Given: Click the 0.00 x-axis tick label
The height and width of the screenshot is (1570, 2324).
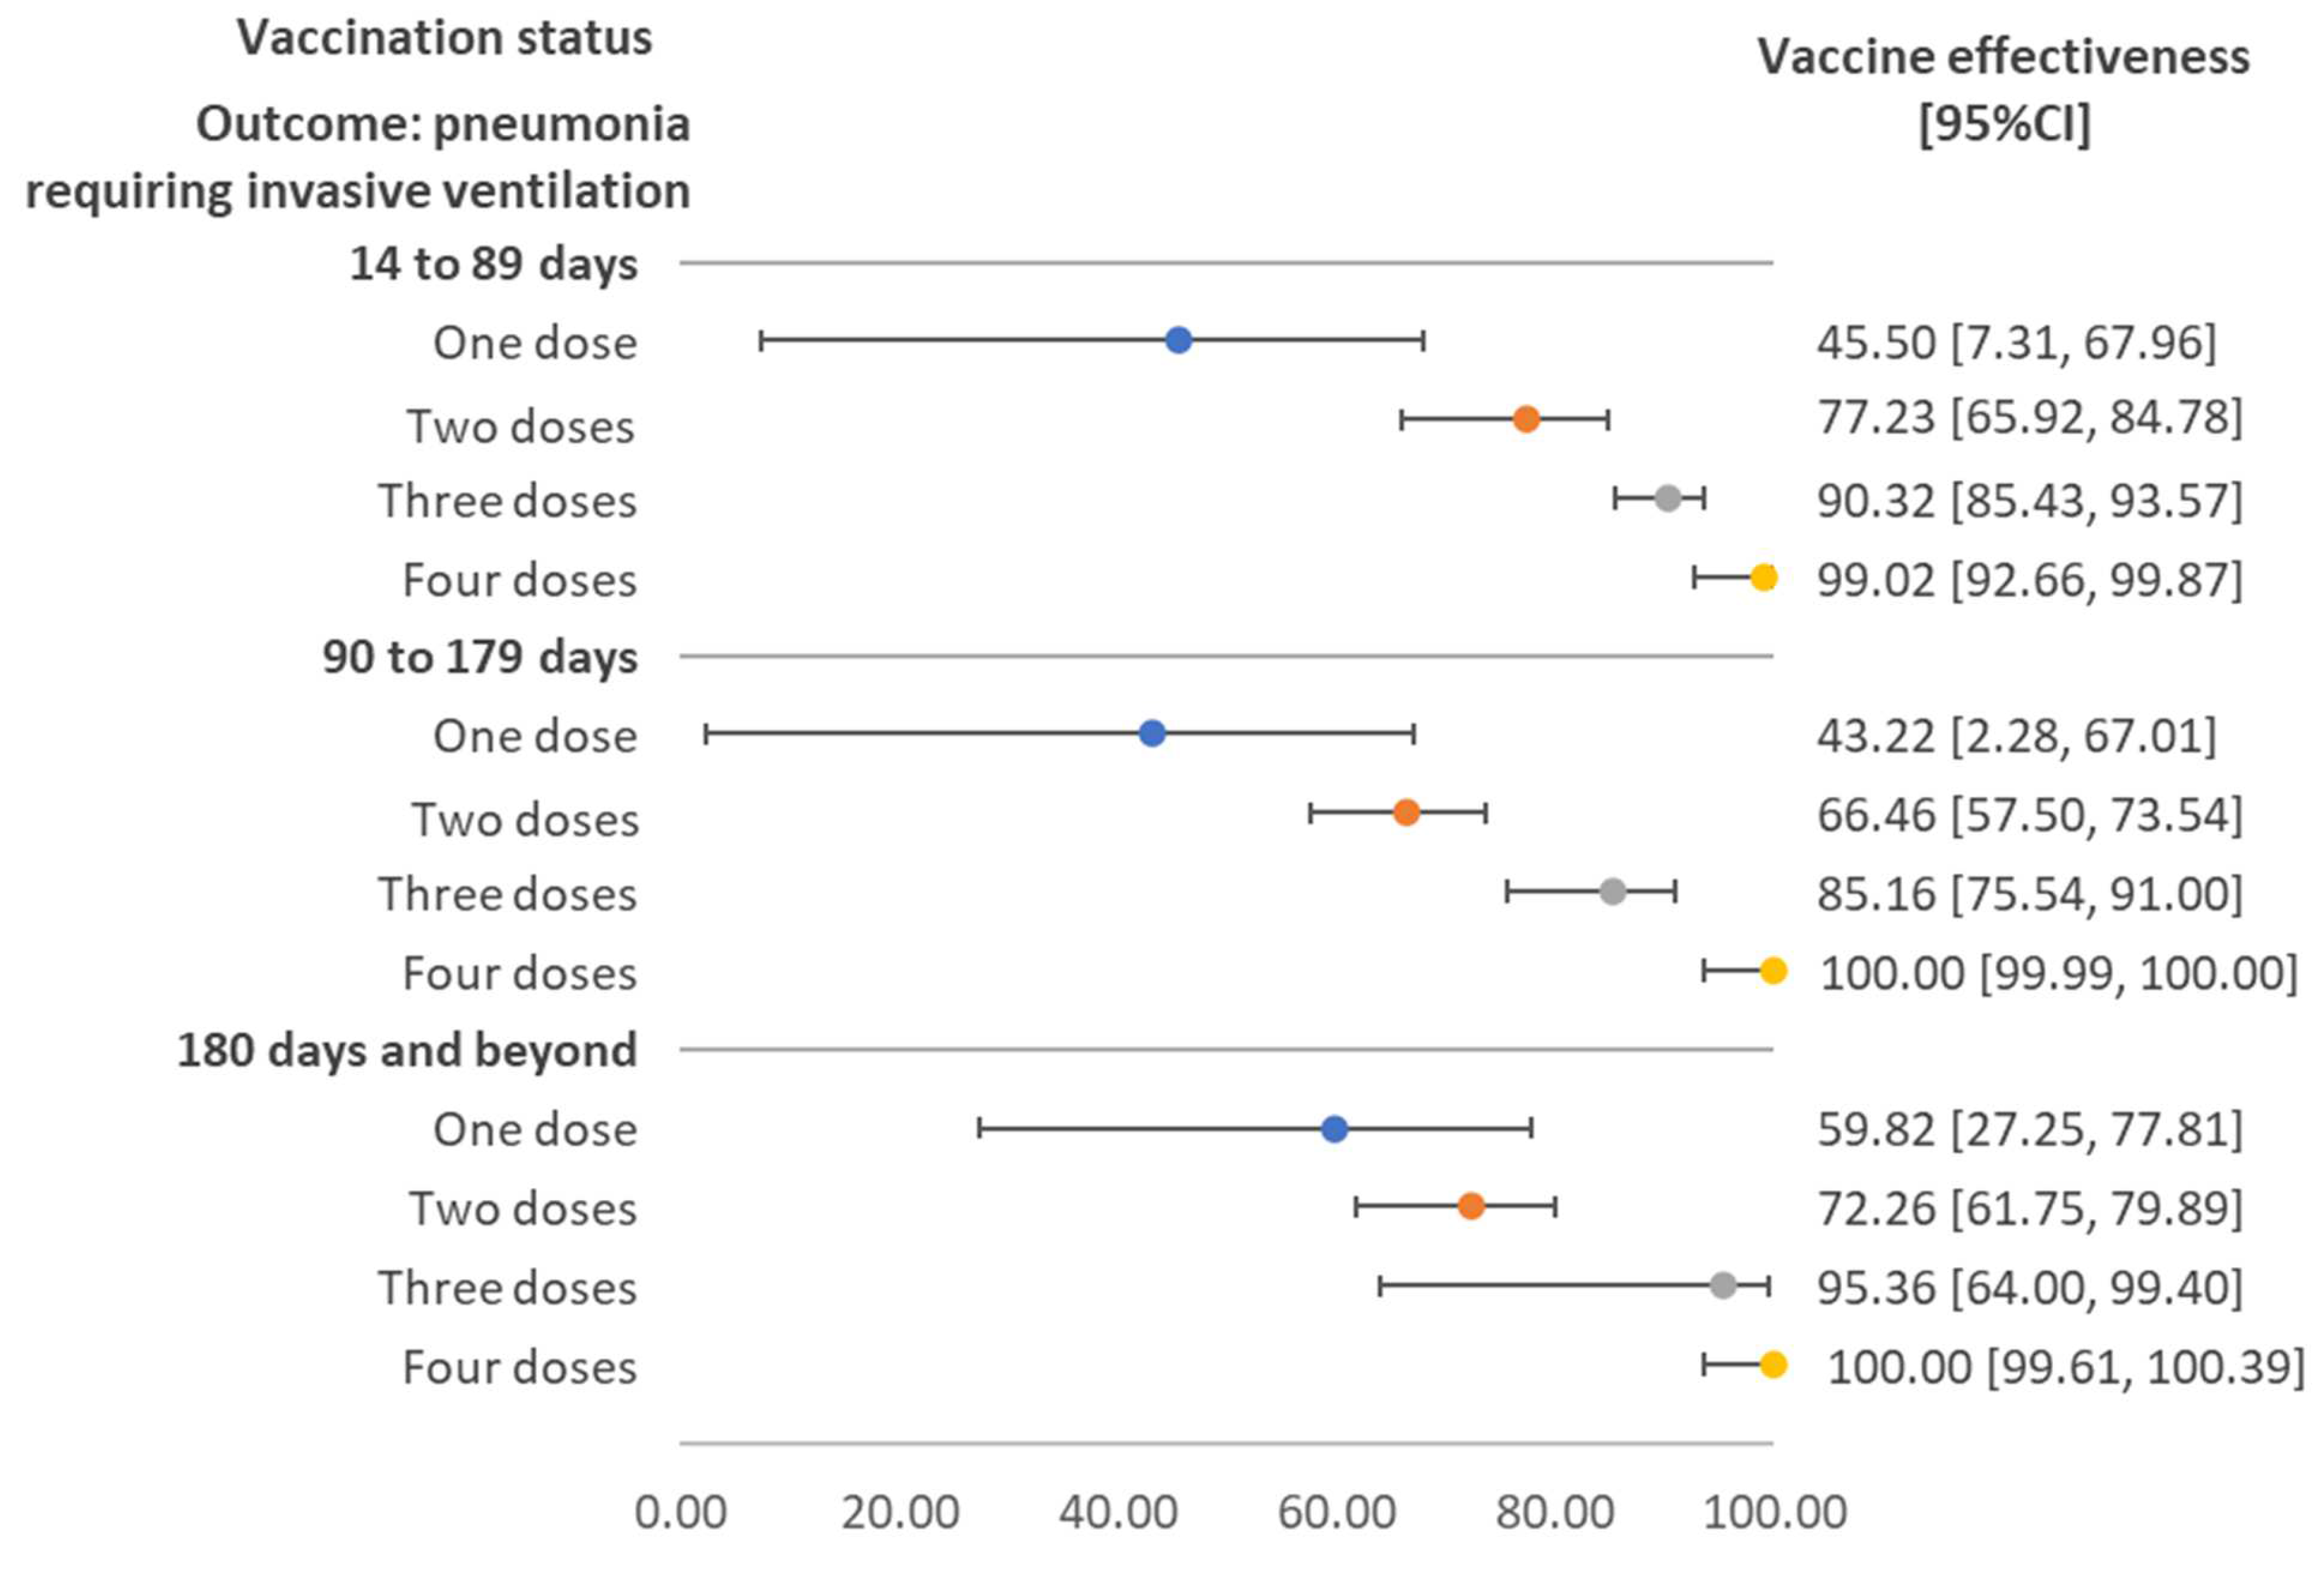Looking at the screenshot, I should [681, 1512].
